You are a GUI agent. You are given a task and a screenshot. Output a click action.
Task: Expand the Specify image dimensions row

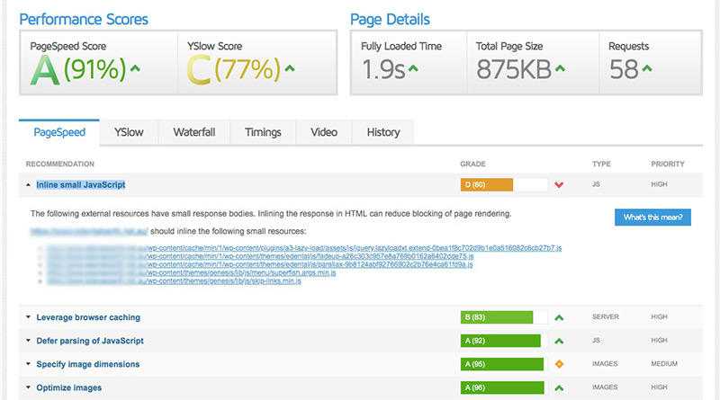tap(28, 364)
